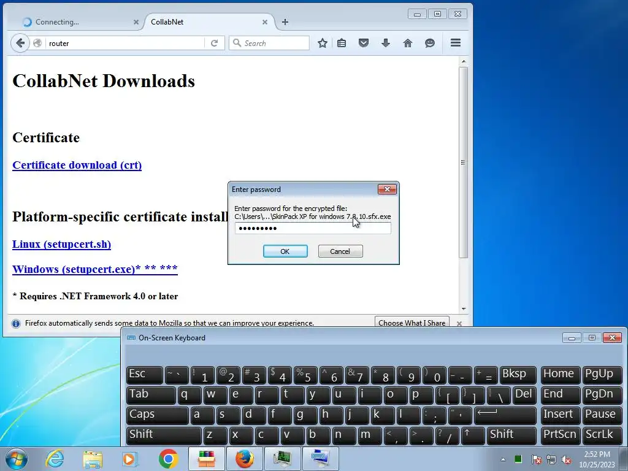The height and width of the screenshot is (471, 628).
Task: Click the Home key on On-Screen Keyboard
Action: click(560, 375)
